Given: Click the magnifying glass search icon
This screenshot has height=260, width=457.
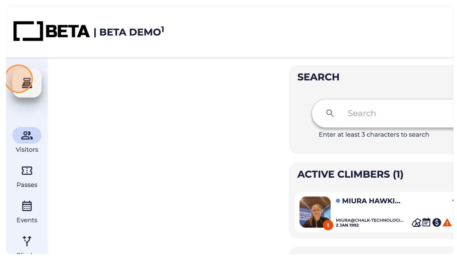Looking at the screenshot, I should tap(330, 113).
